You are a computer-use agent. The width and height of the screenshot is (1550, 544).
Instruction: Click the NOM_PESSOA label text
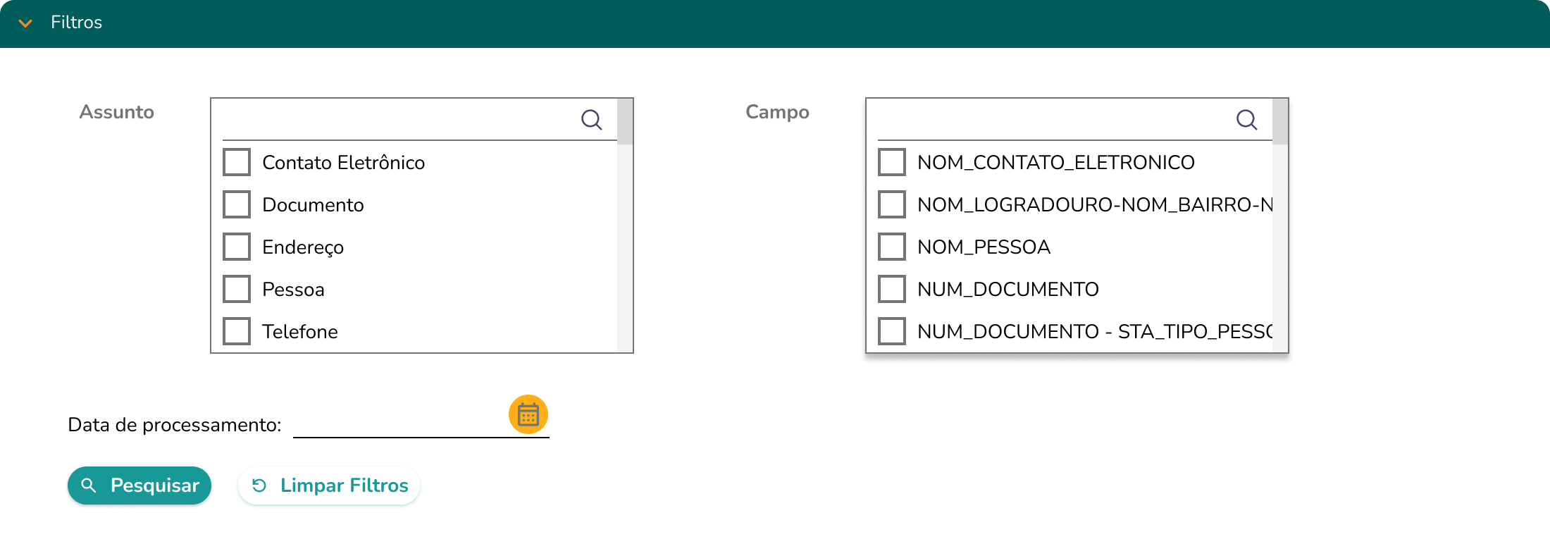[x=984, y=247]
